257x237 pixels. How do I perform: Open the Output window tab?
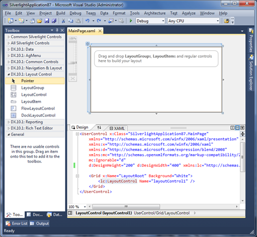40,224
